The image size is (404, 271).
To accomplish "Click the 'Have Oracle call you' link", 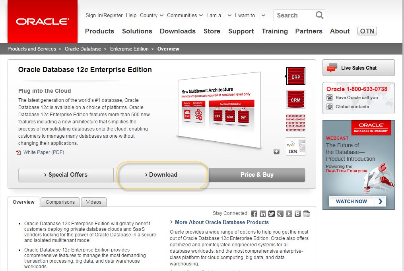I will pos(357,97).
